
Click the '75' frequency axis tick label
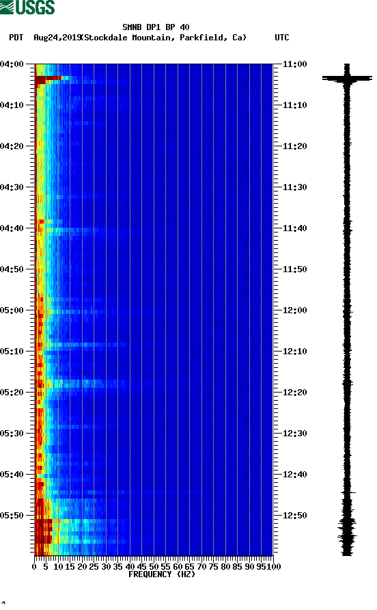point(214,567)
